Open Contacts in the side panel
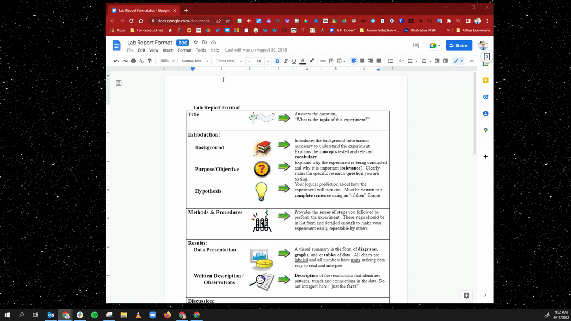 coord(485,114)
